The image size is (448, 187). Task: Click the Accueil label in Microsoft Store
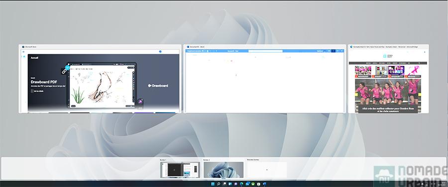[x=34, y=58]
